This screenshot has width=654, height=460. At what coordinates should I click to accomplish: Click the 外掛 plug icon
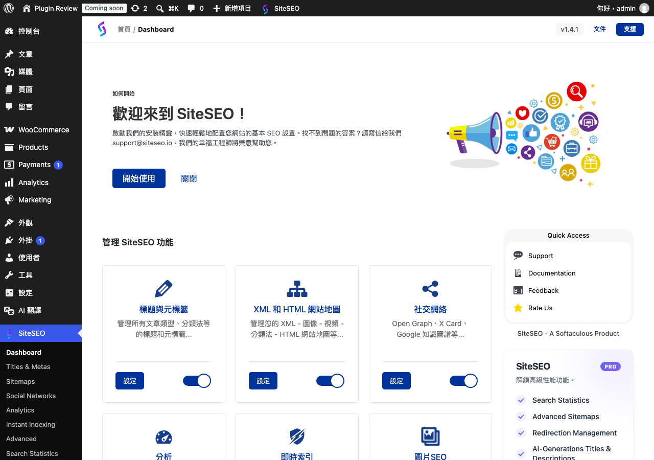pos(9,240)
